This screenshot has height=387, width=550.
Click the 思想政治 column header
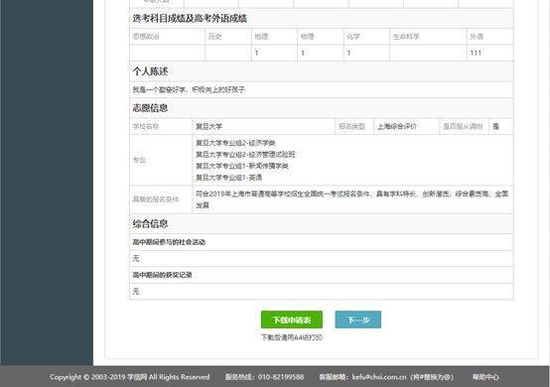coord(146,37)
